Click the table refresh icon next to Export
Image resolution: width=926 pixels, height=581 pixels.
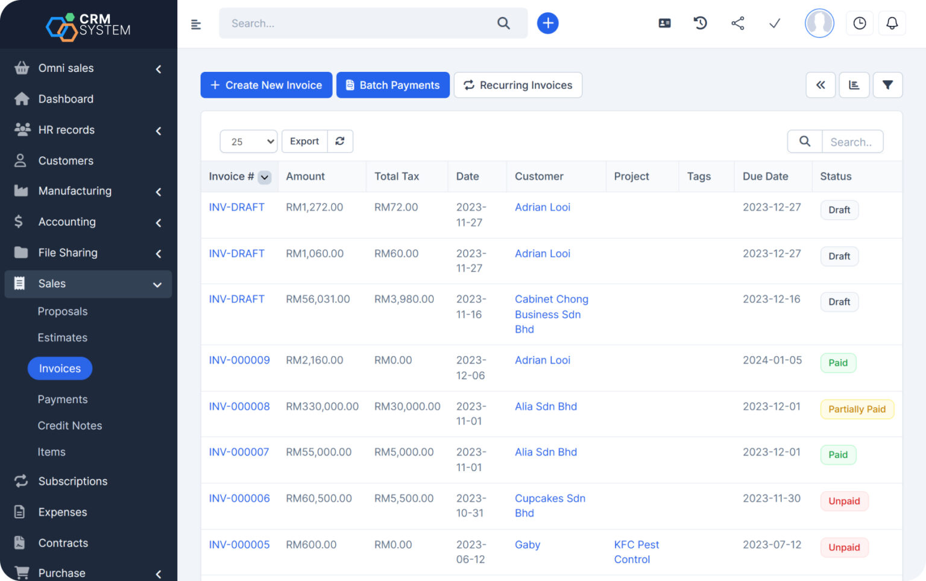coord(340,141)
